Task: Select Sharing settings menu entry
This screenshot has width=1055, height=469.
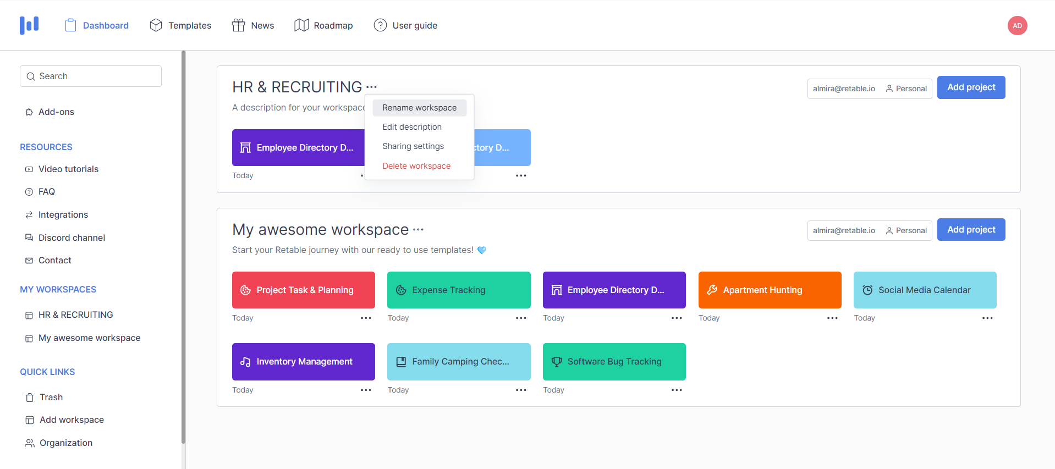Action: pyautogui.click(x=413, y=146)
